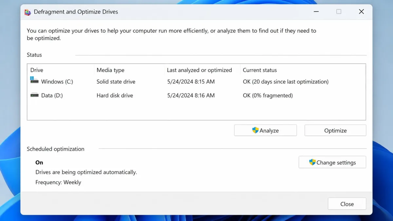393x221 pixels.
Task: Click the "Frequency: Weekly" text
Action: point(58,182)
